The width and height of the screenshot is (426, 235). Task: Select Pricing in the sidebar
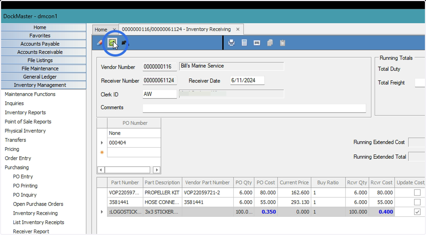coord(12,149)
